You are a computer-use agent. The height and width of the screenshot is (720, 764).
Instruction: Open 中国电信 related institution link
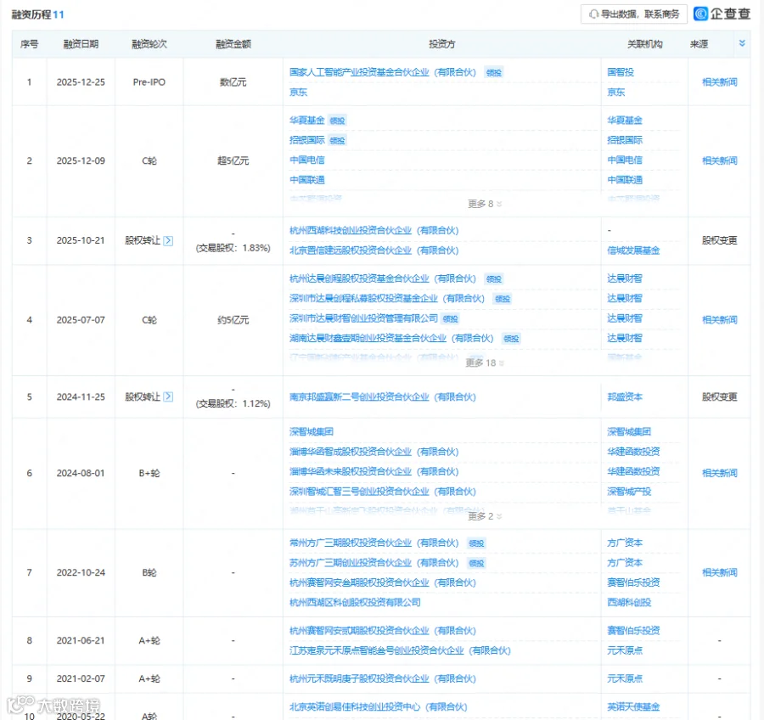[625, 160]
